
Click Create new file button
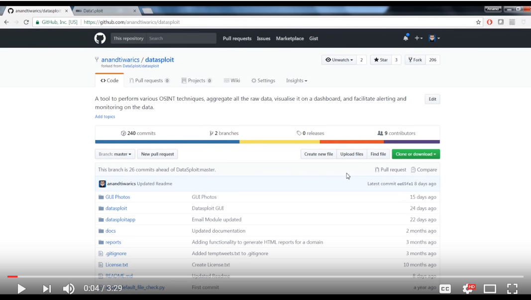click(x=319, y=154)
